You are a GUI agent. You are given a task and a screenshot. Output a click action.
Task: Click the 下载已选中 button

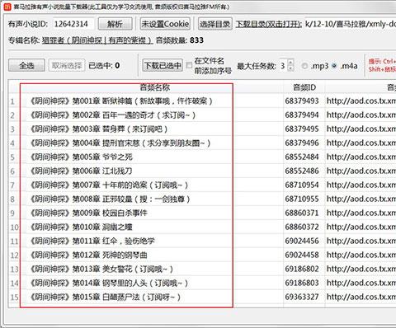tap(163, 65)
